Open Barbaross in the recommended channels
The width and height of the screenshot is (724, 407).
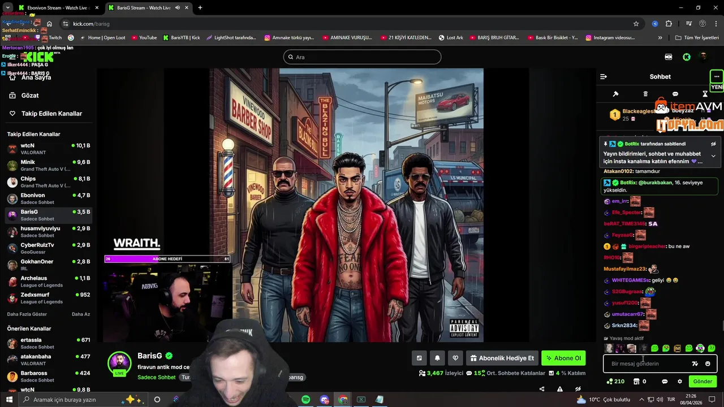[x=48, y=376]
